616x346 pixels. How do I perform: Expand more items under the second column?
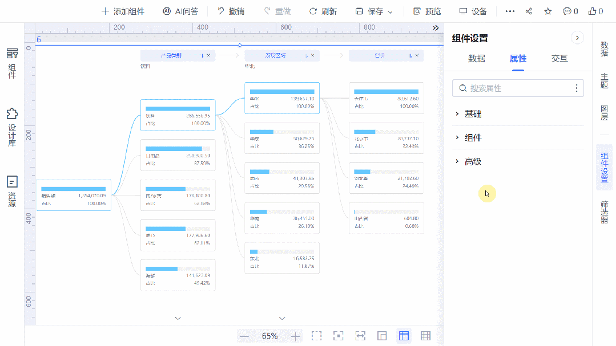click(178, 318)
